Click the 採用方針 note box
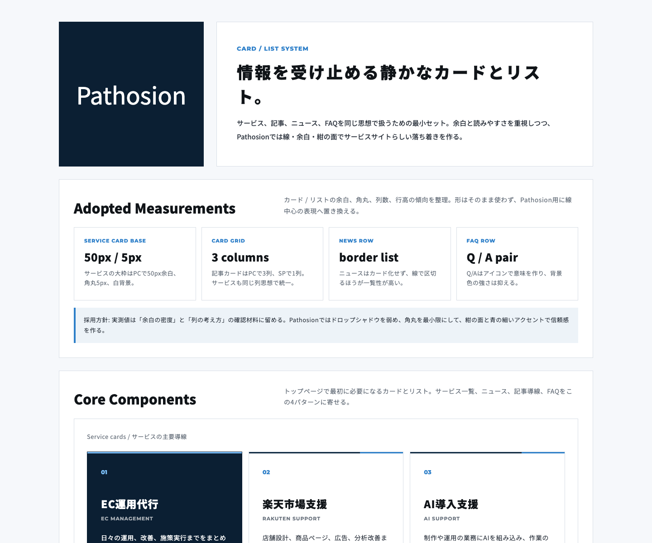 pyautogui.click(x=326, y=325)
